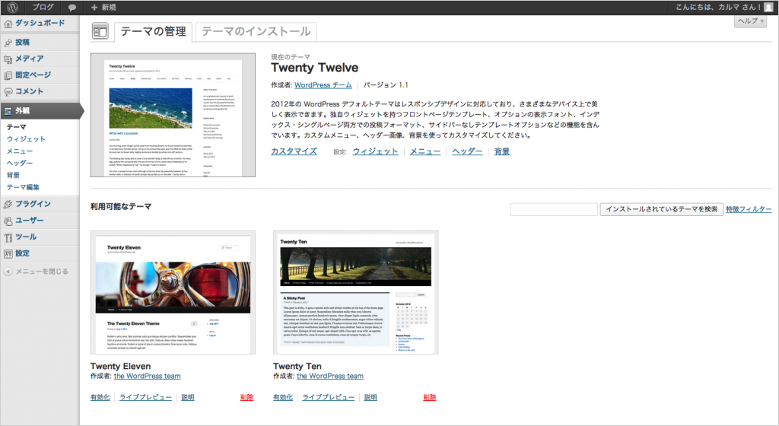Click the installed themes search field
Image resolution: width=779 pixels, height=426 pixels.
tap(554, 209)
